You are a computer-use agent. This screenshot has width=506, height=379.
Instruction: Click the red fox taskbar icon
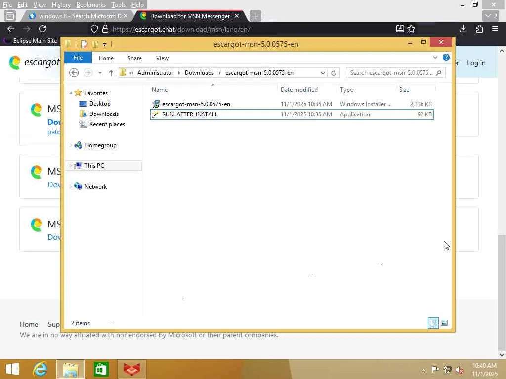(x=132, y=369)
